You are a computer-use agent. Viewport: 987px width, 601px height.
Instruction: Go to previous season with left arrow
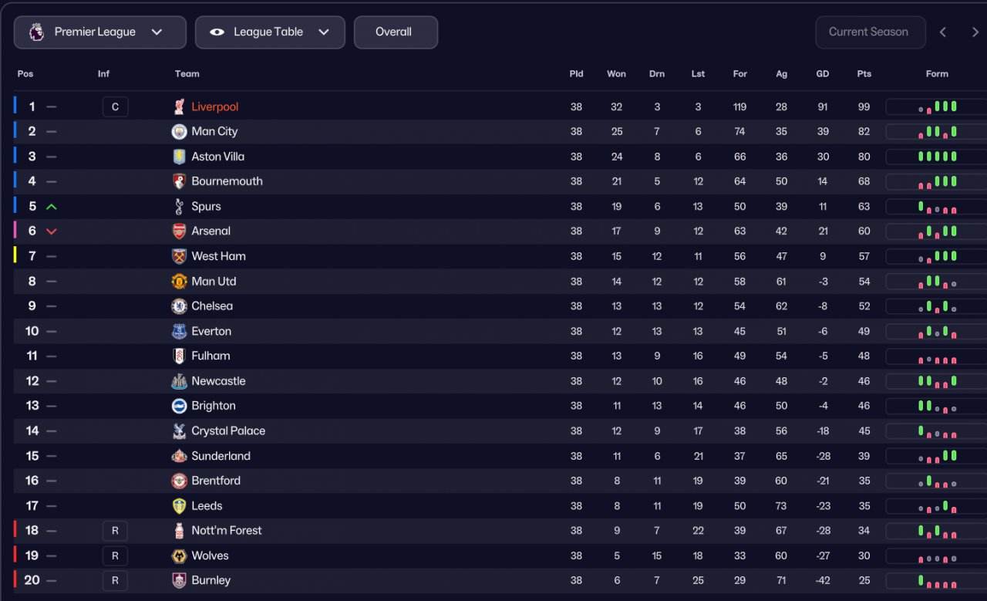click(942, 32)
